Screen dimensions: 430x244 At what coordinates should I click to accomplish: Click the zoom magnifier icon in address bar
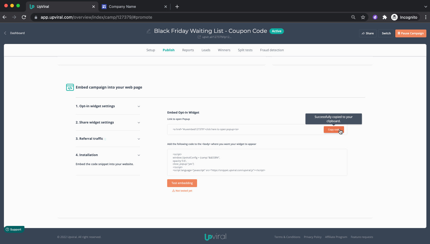pyautogui.click(x=353, y=17)
